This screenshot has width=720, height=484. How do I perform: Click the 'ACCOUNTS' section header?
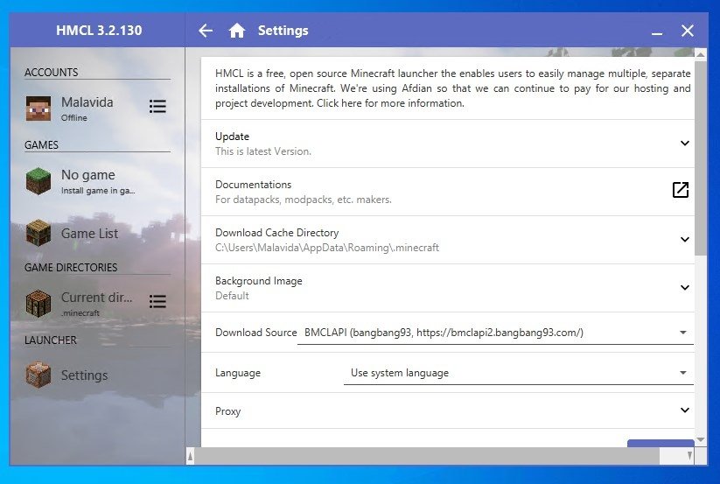pyautogui.click(x=52, y=73)
